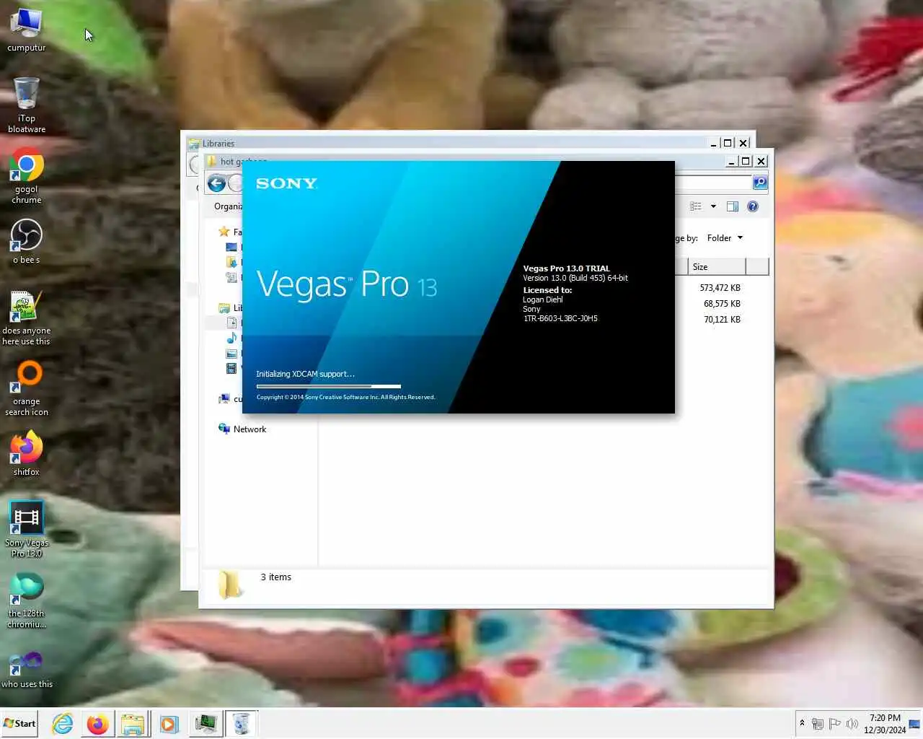This screenshot has width=923, height=739.
Task: Click the Libraries icon in navigation pane
Action: (224, 308)
